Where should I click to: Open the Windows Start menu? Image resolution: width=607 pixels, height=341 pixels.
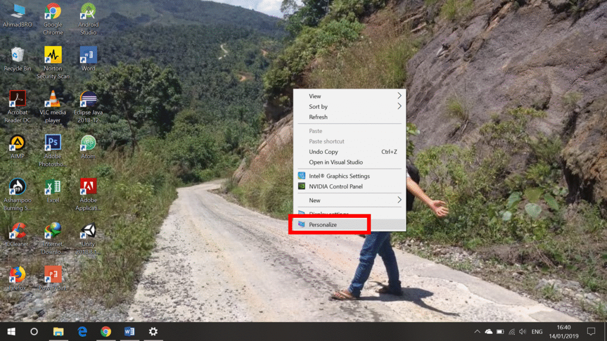pos(11,332)
